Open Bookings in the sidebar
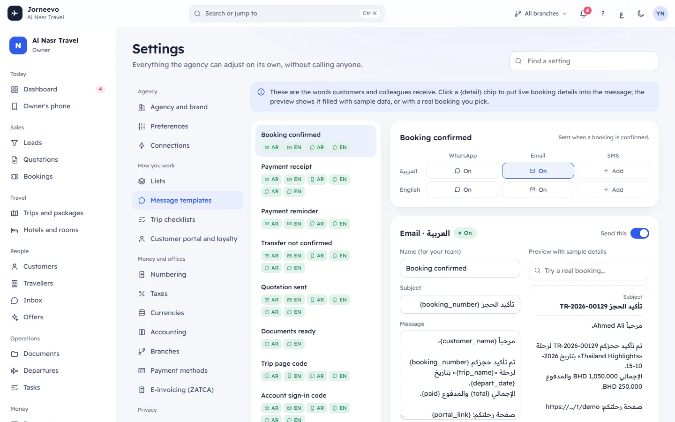The width and height of the screenshot is (675, 422). click(58, 177)
